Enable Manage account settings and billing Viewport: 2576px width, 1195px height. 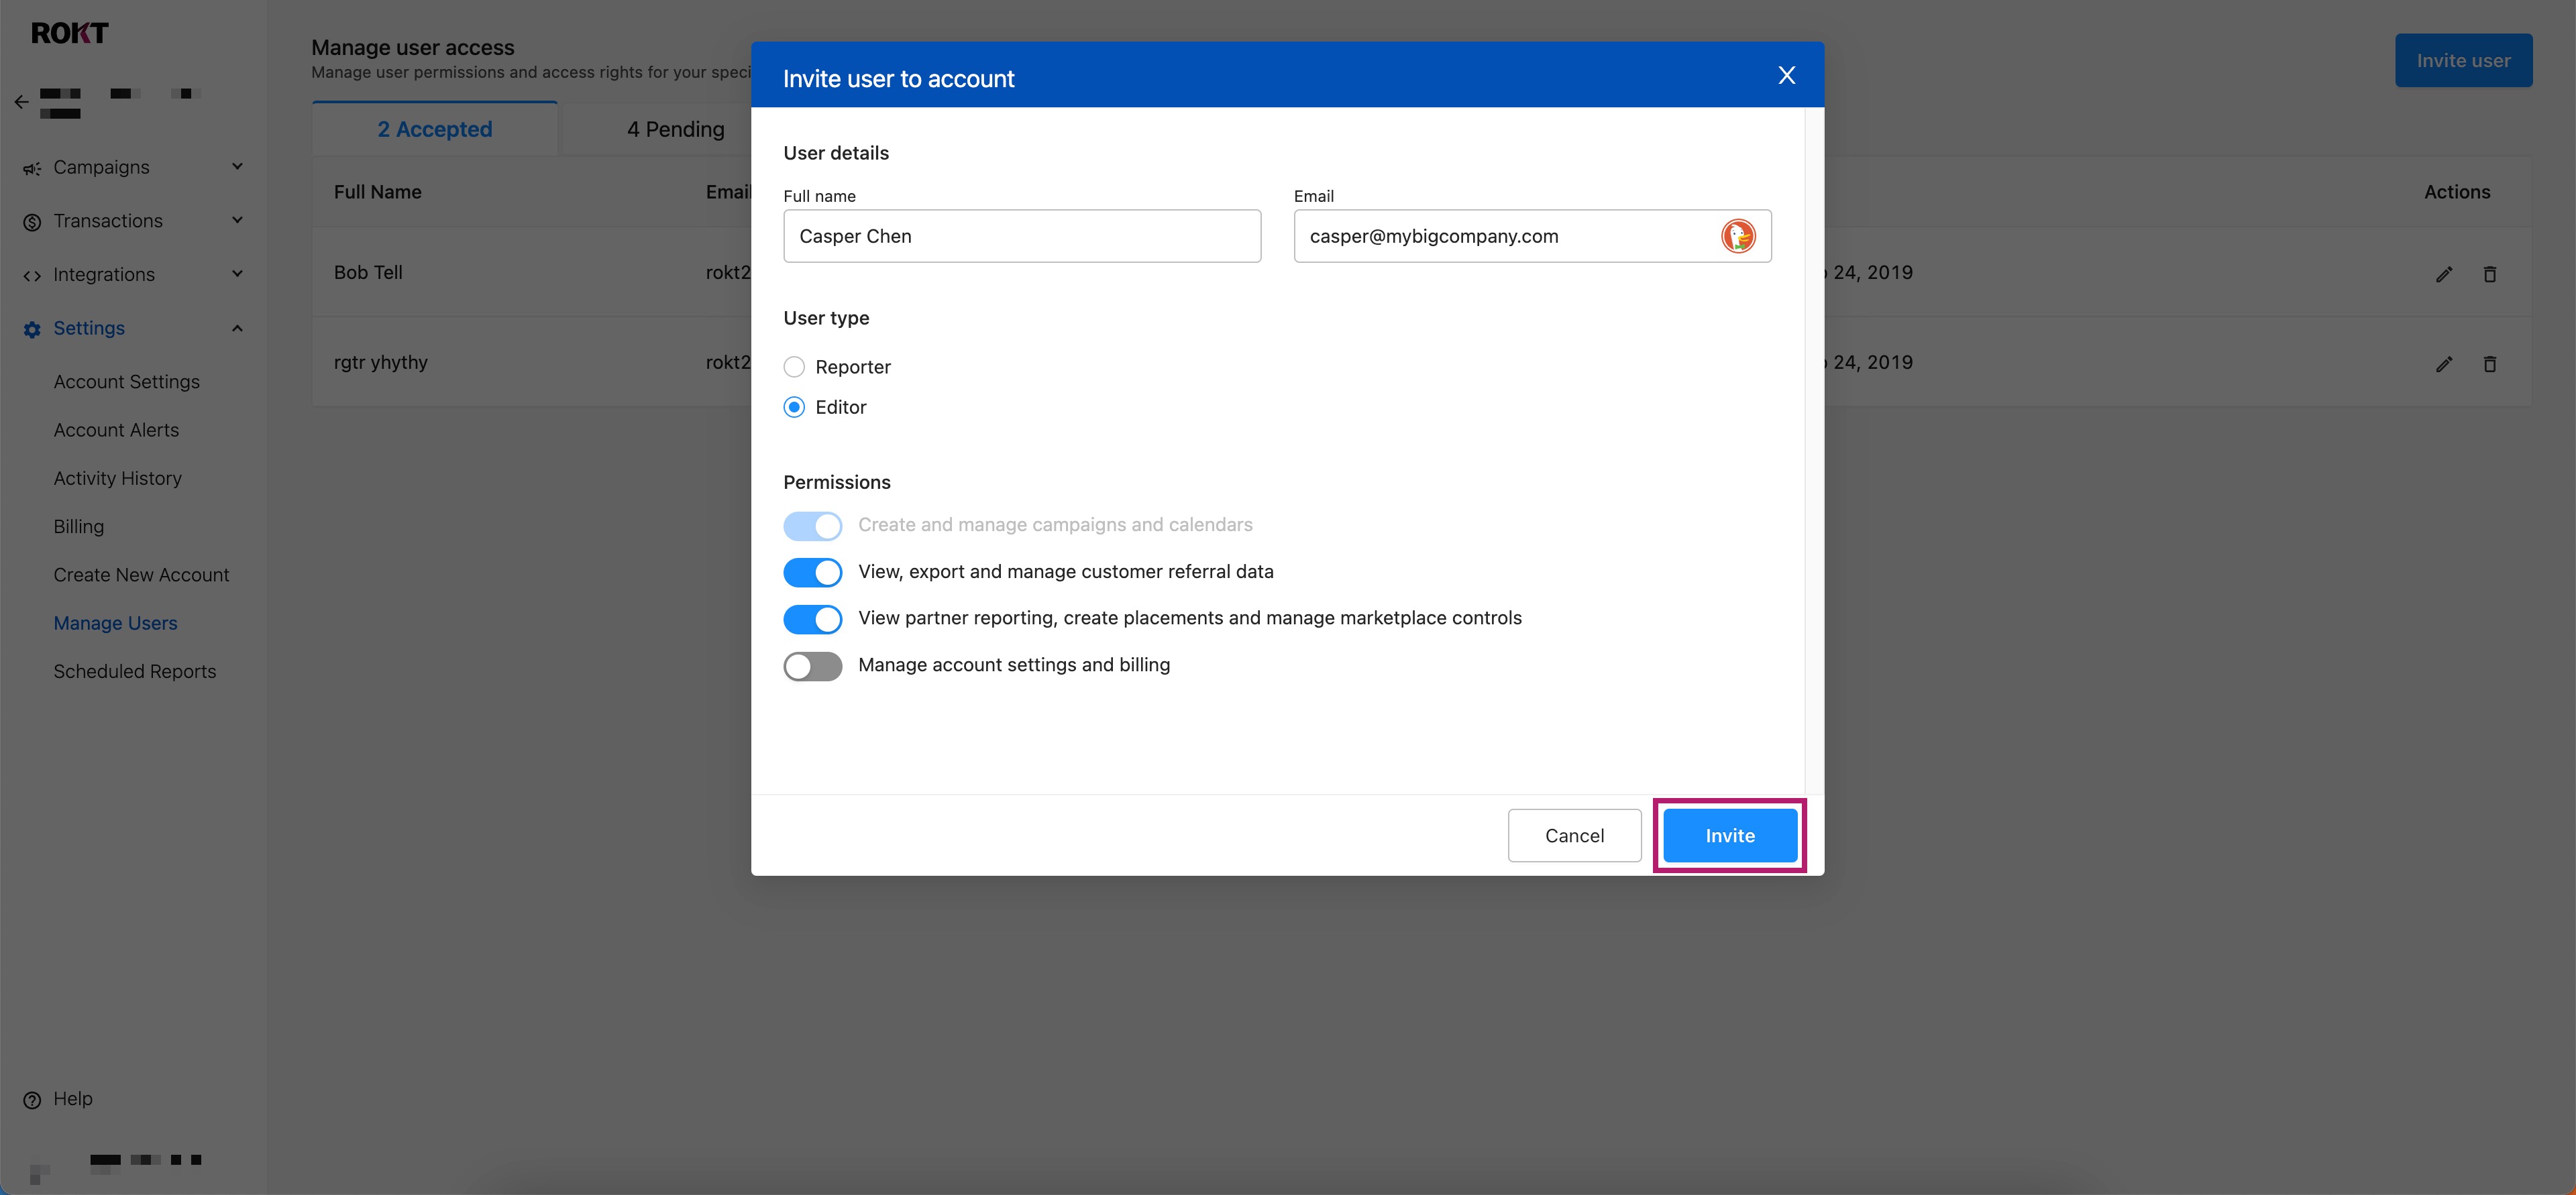812,666
